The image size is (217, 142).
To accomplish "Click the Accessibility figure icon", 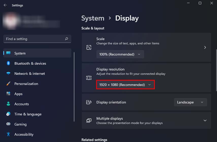I will click(x=8, y=134).
